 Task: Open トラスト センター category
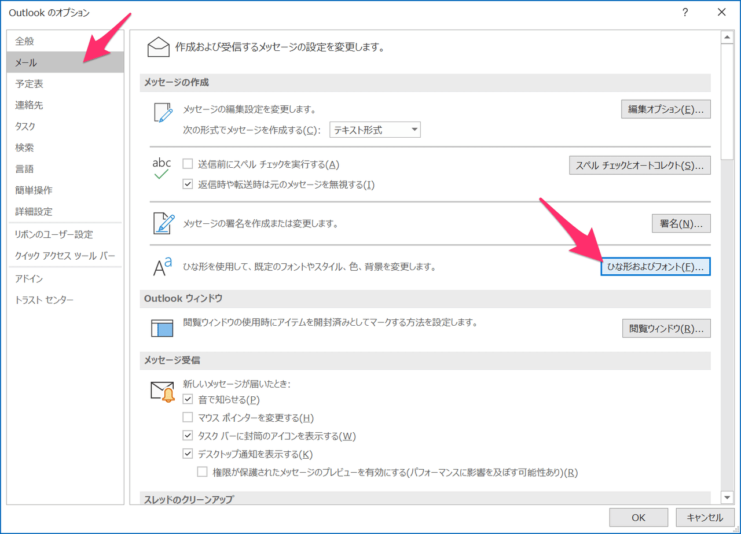point(65,300)
